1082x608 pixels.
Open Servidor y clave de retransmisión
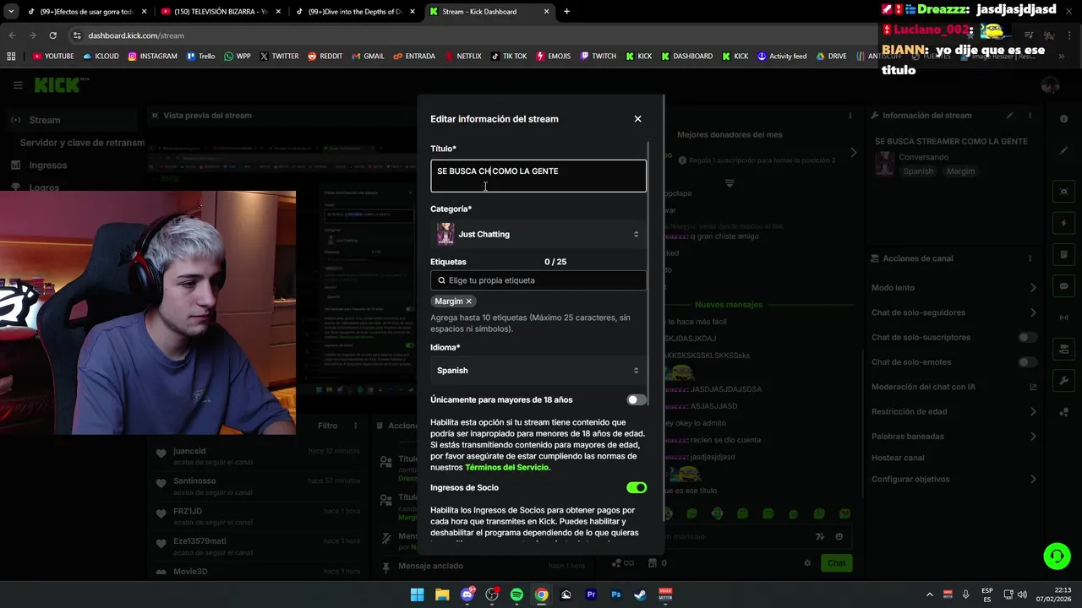(x=82, y=143)
